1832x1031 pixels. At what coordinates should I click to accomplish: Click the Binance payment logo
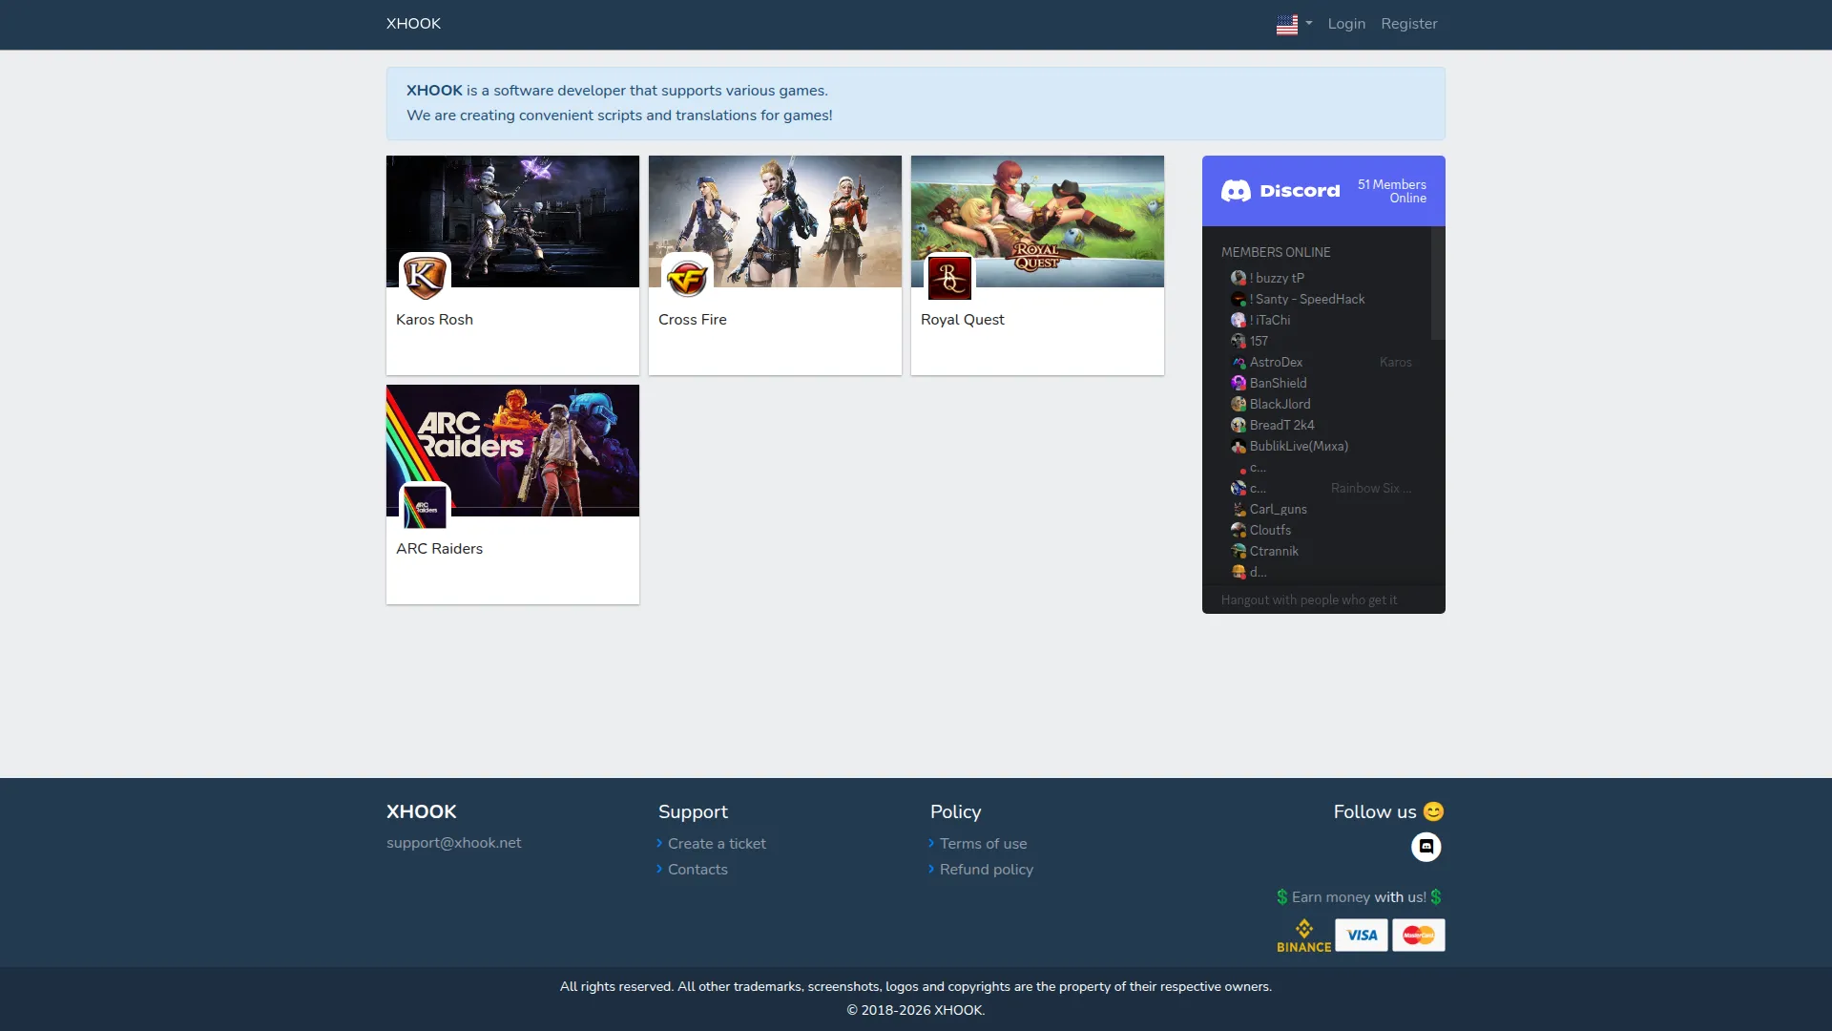tap(1303, 936)
